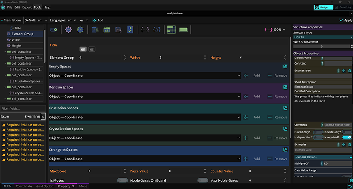
Task: Open the JSON format dropdown
Action: click(275, 30)
